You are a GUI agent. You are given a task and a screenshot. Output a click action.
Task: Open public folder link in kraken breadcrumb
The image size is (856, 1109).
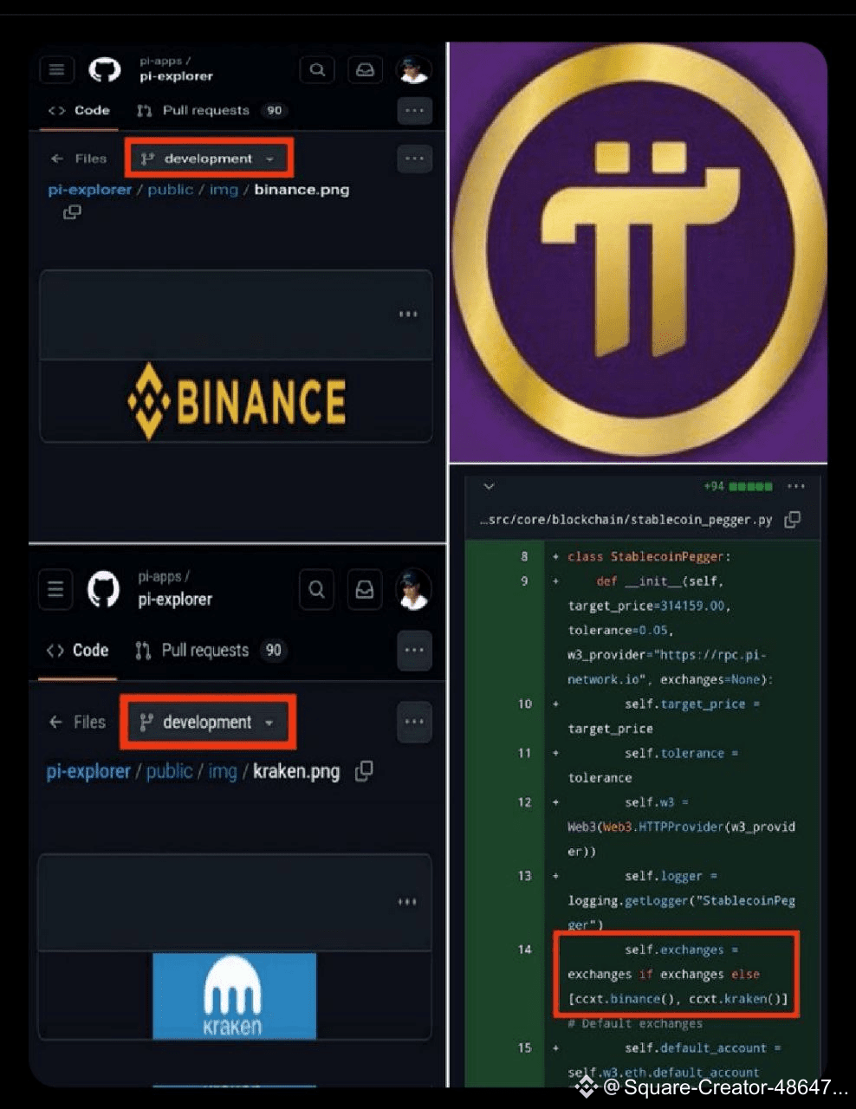click(x=169, y=770)
